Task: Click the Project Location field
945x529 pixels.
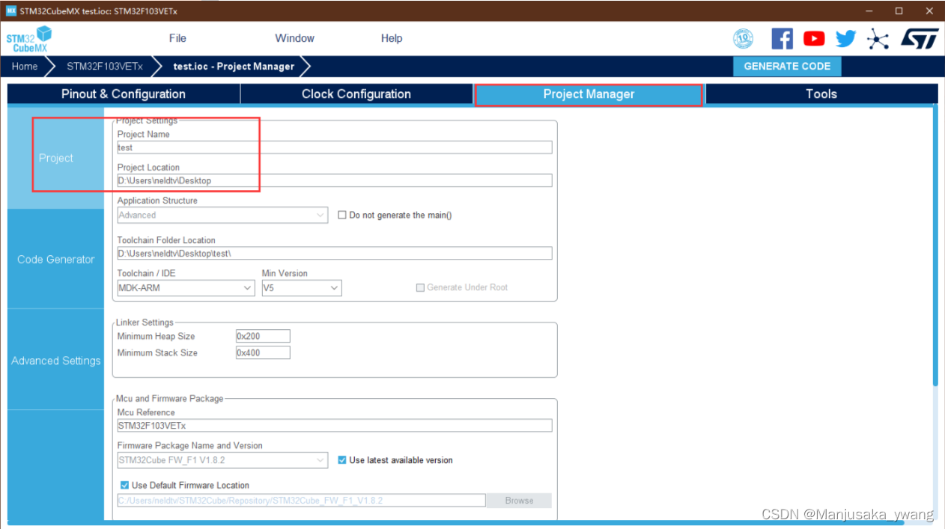Action: 335,180
